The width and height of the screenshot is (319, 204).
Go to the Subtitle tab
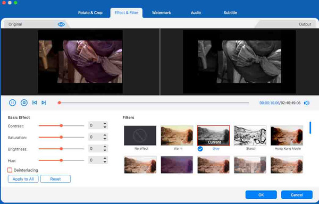pos(230,13)
